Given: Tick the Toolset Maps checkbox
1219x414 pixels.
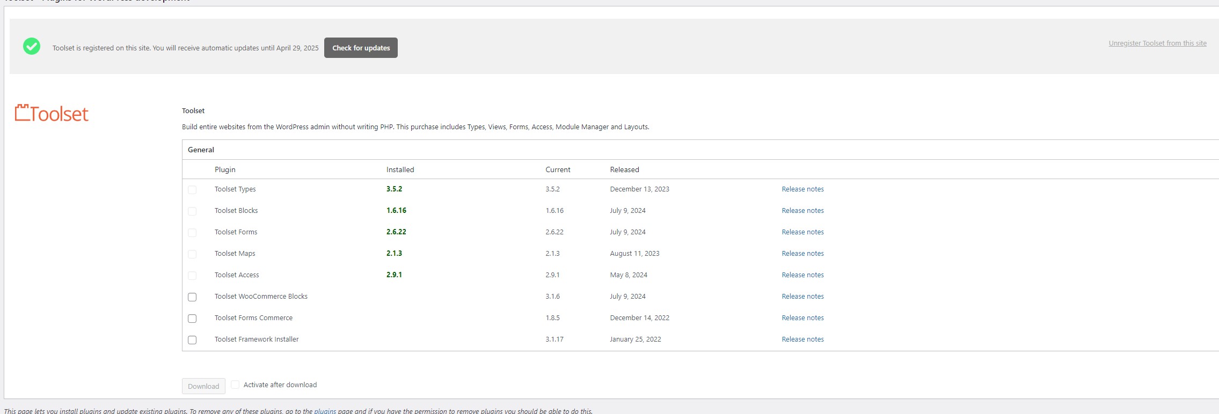Looking at the screenshot, I should (192, 254).
